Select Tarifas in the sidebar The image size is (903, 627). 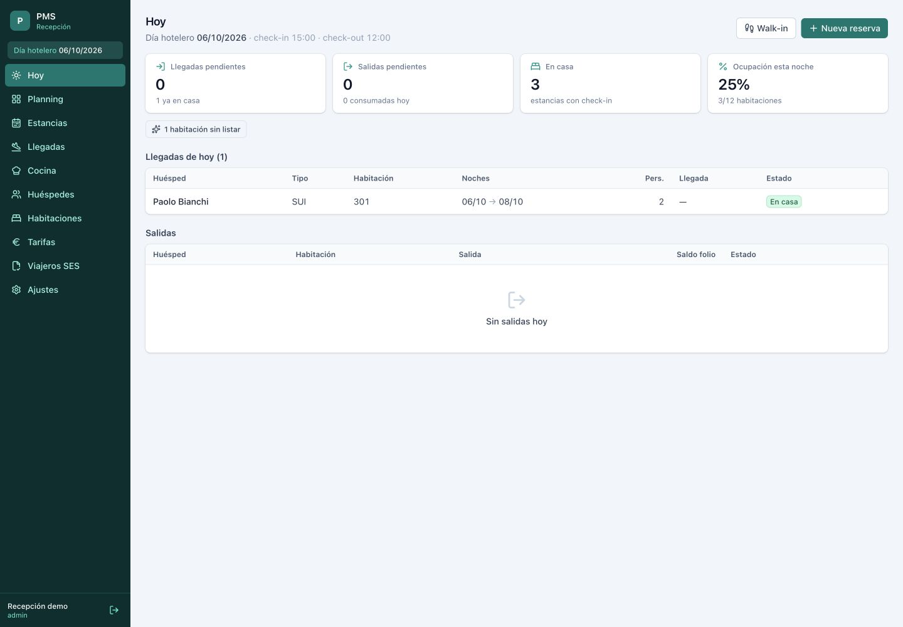(x=65, y=242)
